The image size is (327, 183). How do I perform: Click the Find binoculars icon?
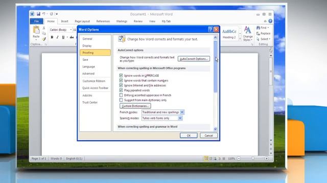pyautogui.click(x=258, y=27)
